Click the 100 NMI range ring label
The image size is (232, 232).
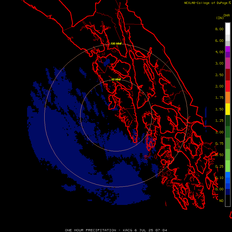pos(116,44)
